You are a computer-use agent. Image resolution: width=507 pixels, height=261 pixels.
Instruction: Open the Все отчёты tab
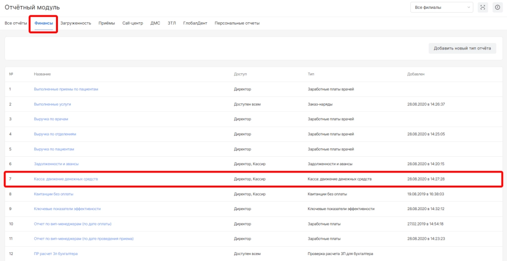click(16, 23)
